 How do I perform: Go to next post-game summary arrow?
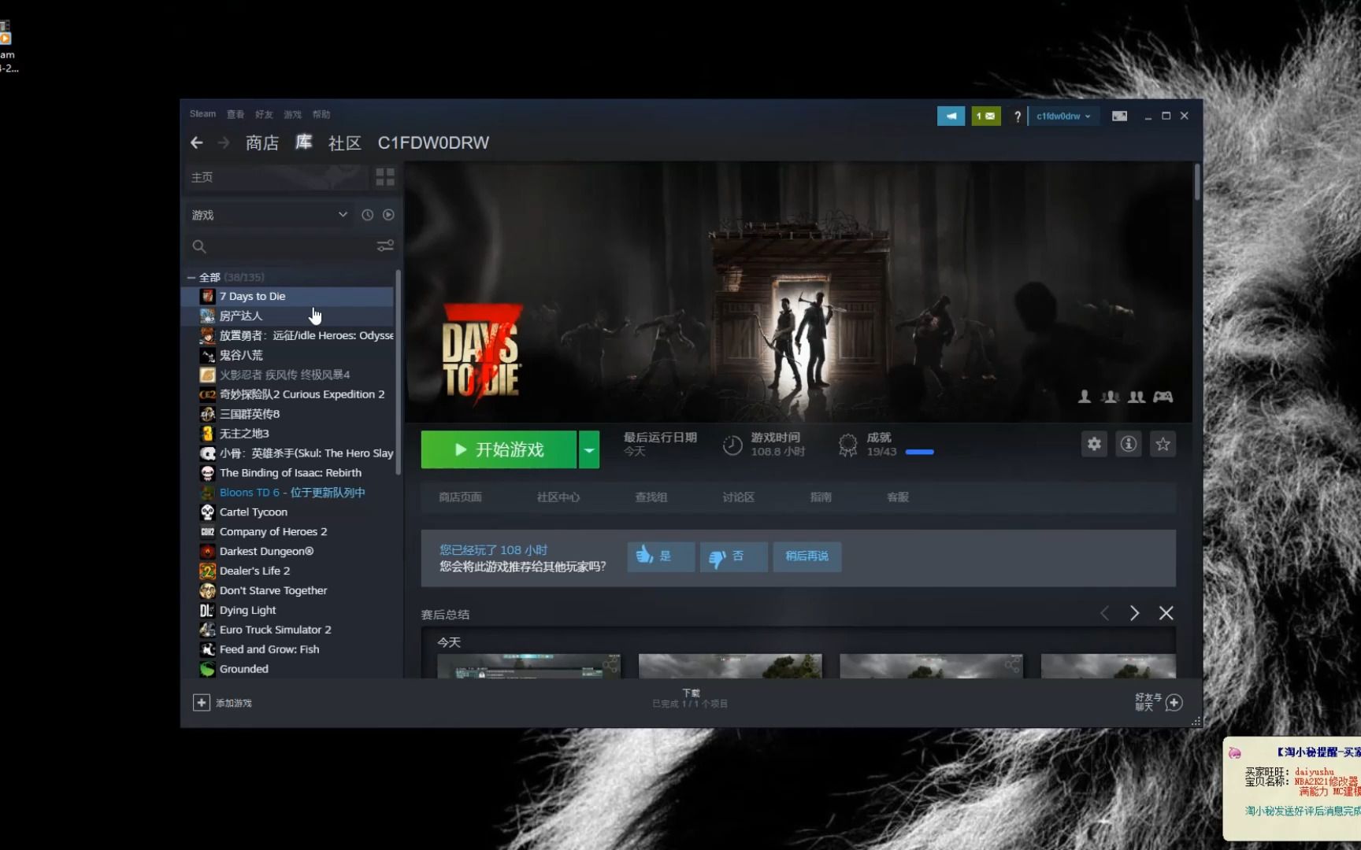click(1135, 613)
